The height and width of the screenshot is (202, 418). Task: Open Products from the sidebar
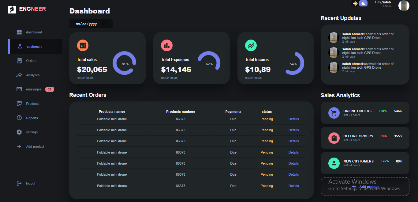pos(32,104)
